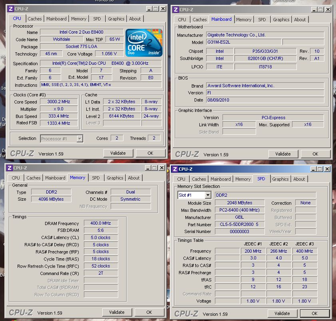This screenshot has height=321, width=336.
Task: Click the GEIL Manufacturer field
Action: 239,217
